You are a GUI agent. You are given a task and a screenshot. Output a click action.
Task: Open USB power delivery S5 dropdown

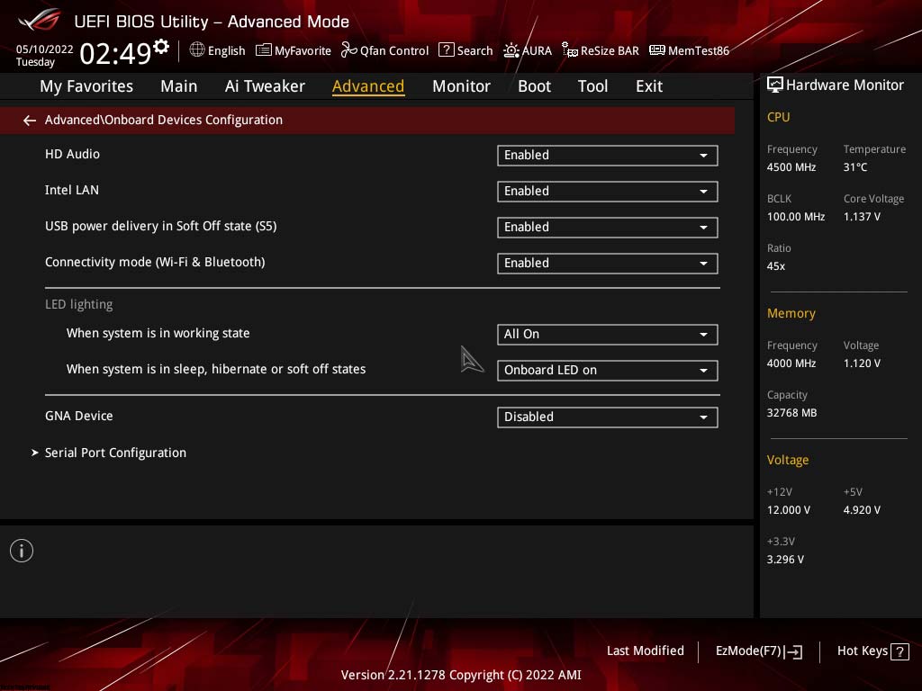point(608,228)
